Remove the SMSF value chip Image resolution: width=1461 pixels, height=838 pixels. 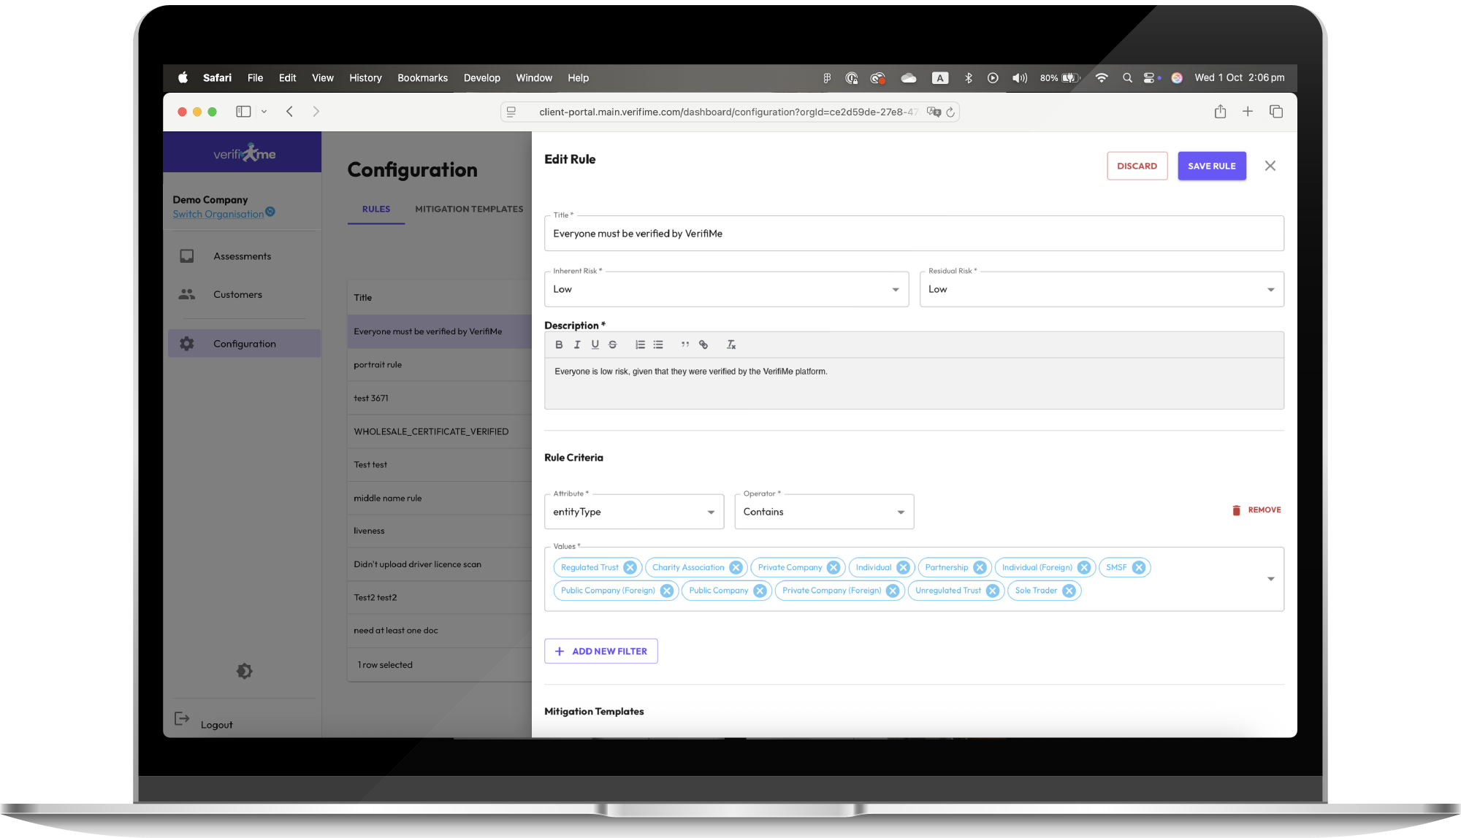pos(1139,567)
